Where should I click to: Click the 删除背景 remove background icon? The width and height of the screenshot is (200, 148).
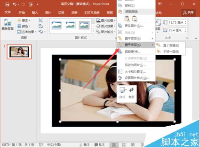[8, 24]
